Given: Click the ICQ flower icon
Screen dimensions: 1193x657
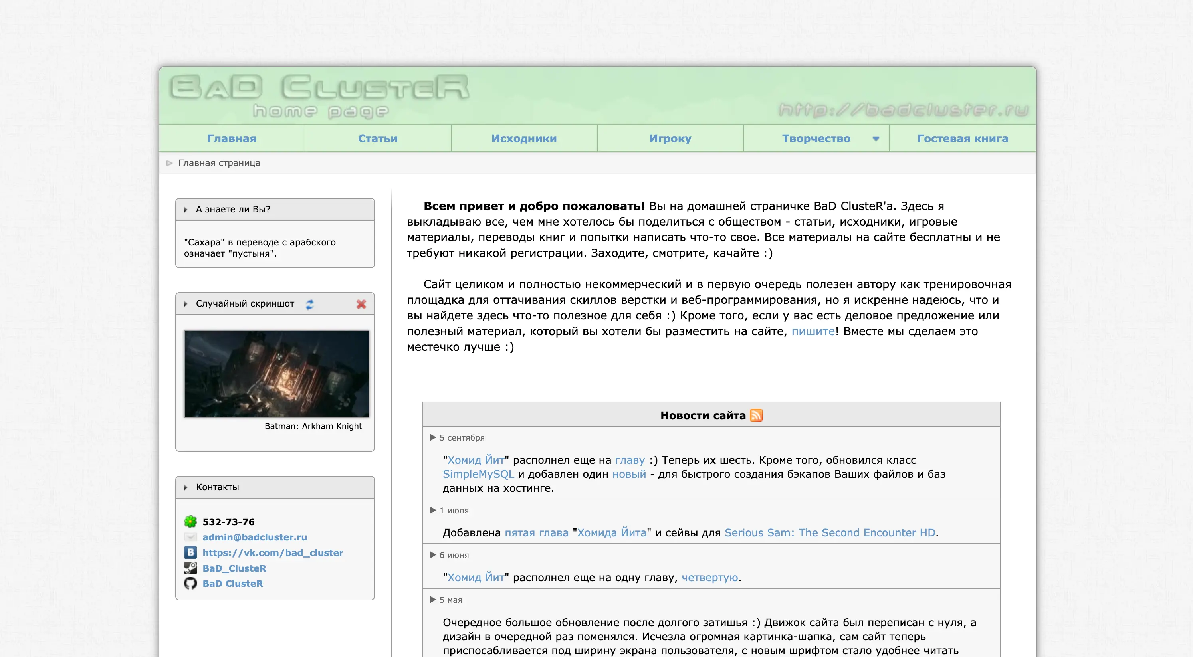Looking at the screenshot, I should tap(190, 522).
